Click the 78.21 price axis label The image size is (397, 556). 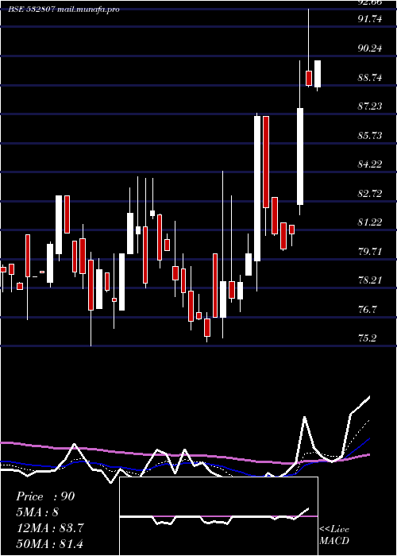[x=370, y=280]
